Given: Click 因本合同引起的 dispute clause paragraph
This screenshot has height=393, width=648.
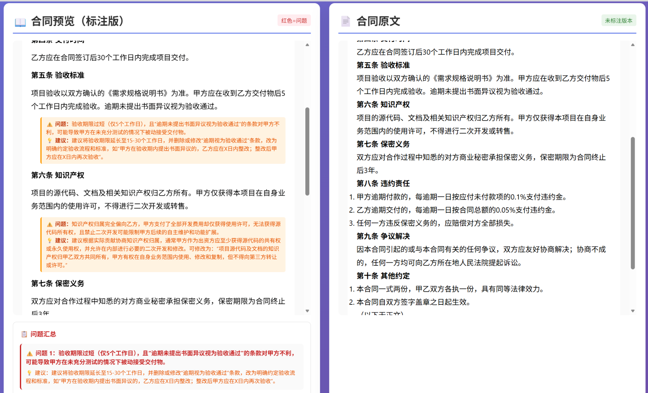Looking at the screenshot, I should click(481, 256).
